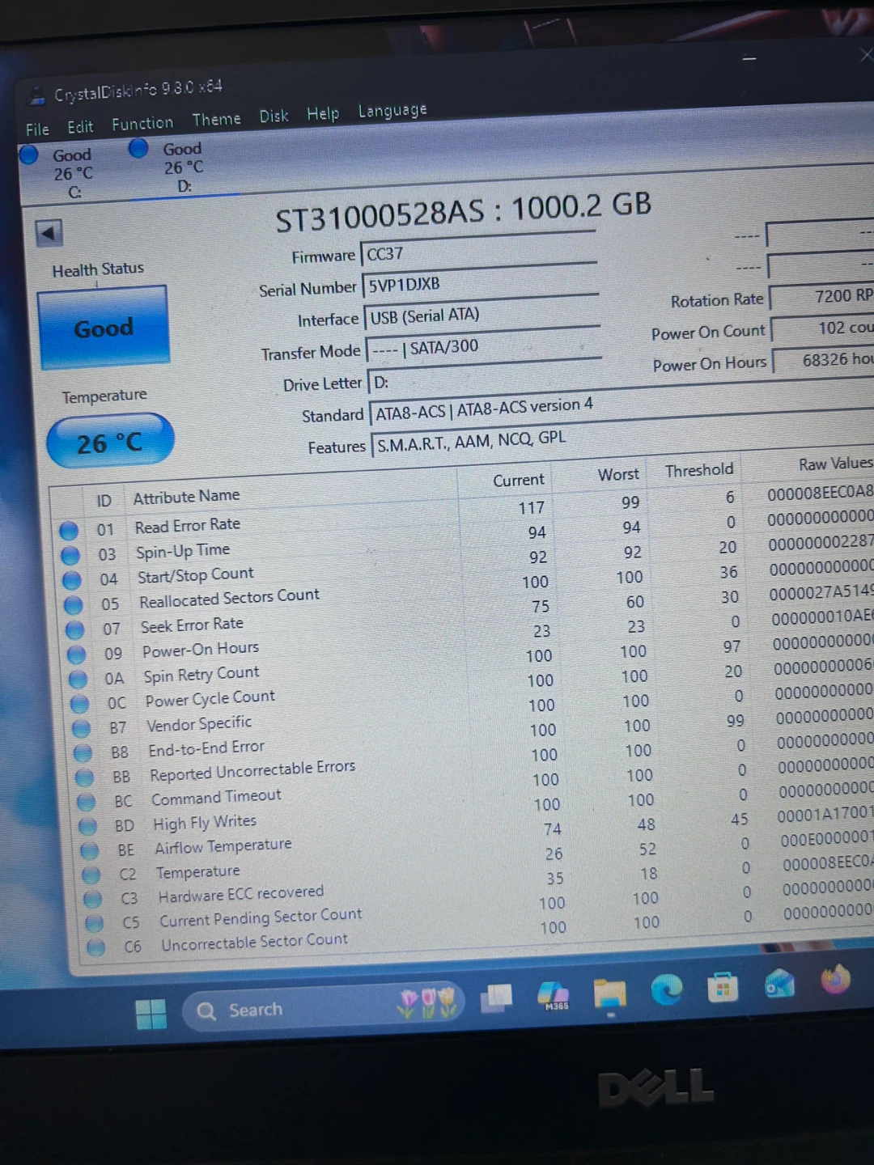Click the Rotation Rate value field
The image size is (874, 1165).
pyautogui.click(x=821, y=296)
